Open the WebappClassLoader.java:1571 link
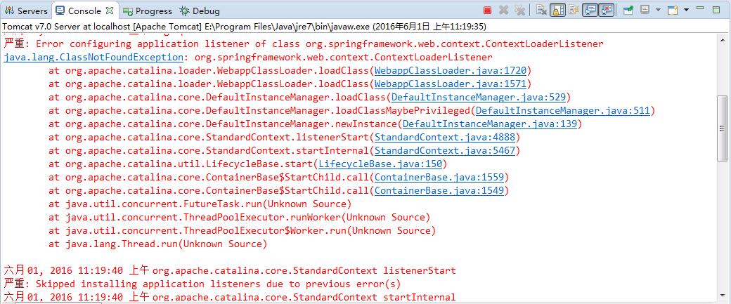The image size is (731, 304). coord(451,84)
